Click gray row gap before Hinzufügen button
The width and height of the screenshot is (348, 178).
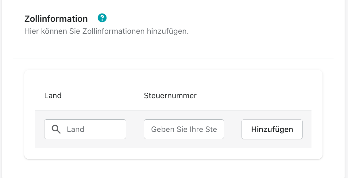coord(233,129)
